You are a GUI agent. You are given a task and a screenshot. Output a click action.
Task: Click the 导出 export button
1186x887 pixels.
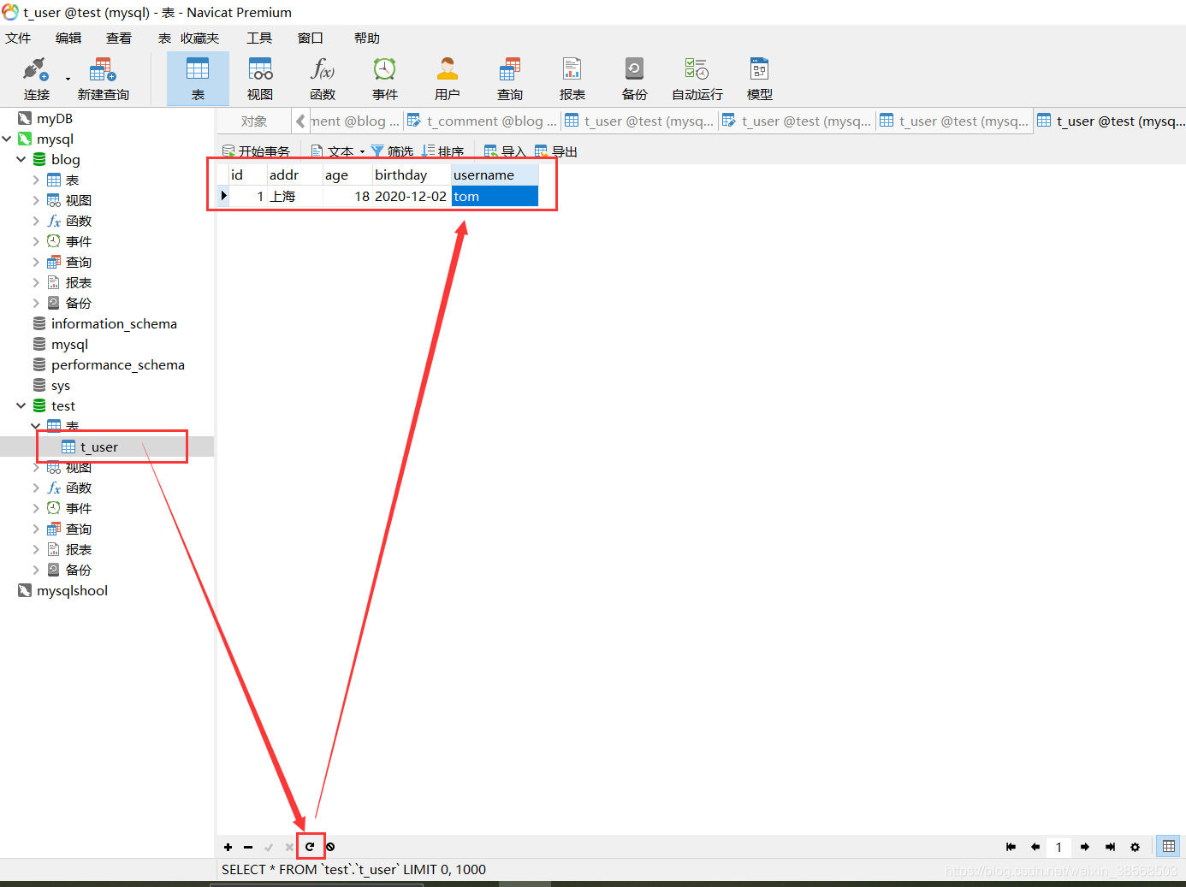(x=556, y=151)
